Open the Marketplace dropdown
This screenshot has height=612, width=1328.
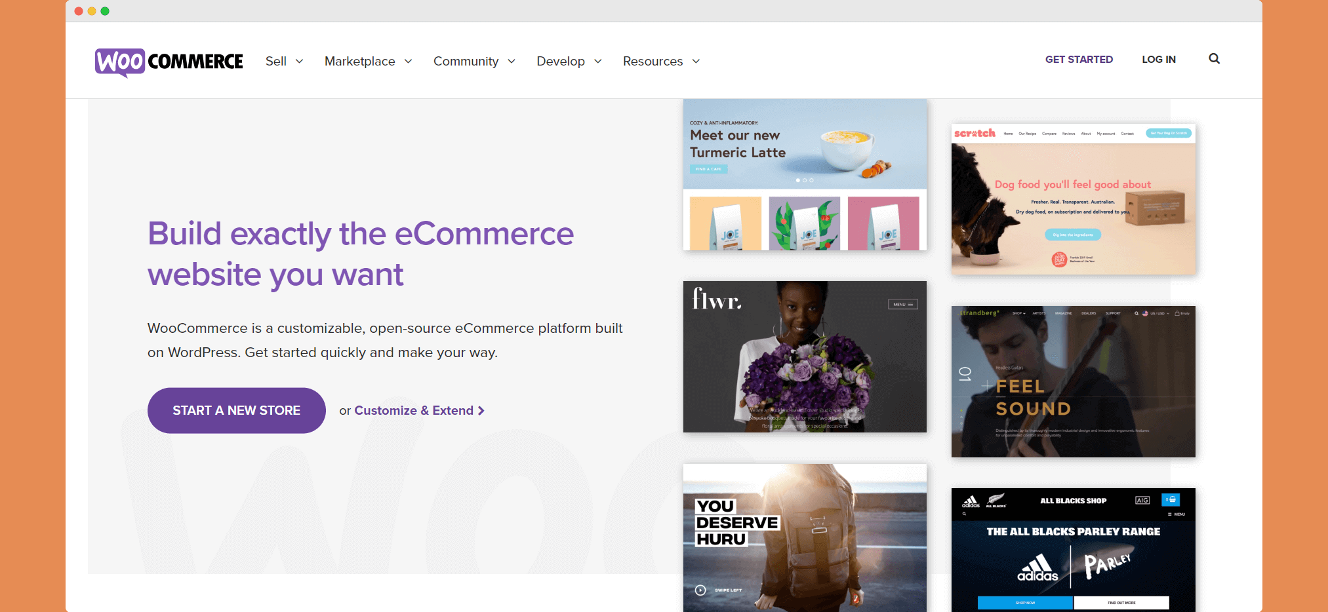click(x=368, y=62)
